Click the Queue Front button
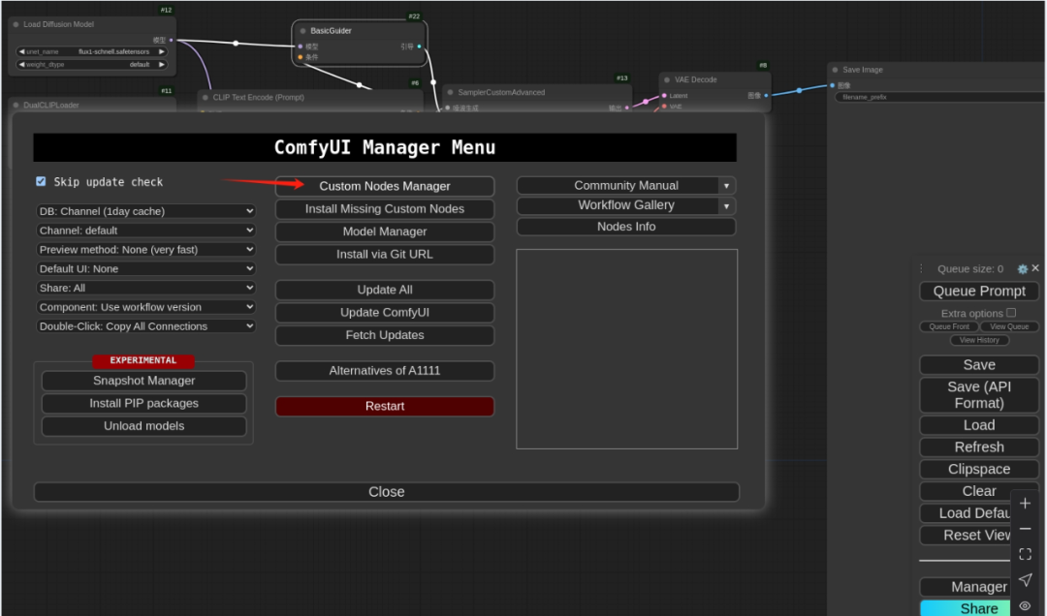1047x616 pixels. click(x=949, y=326)
